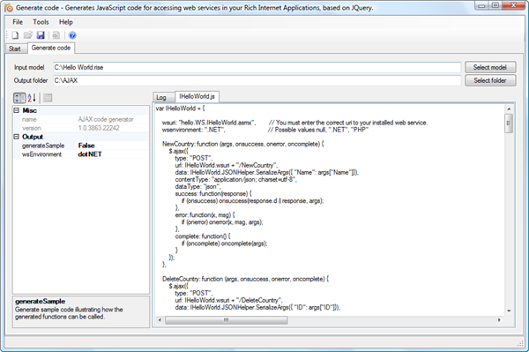529x352 pixels.
Task: Click the horizontal scrollbar thumb in code pane
Action: 226,320
